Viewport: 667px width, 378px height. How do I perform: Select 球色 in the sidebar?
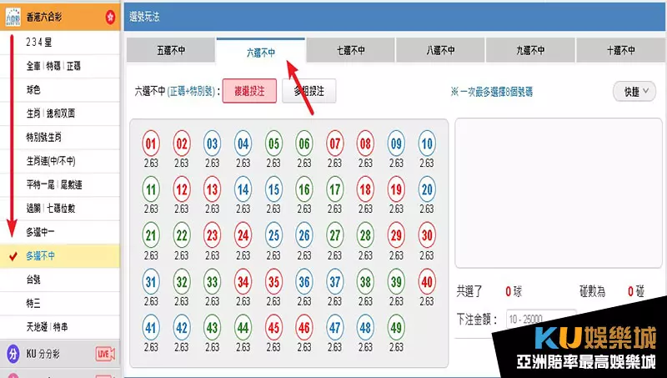click(x=35, y=89)
